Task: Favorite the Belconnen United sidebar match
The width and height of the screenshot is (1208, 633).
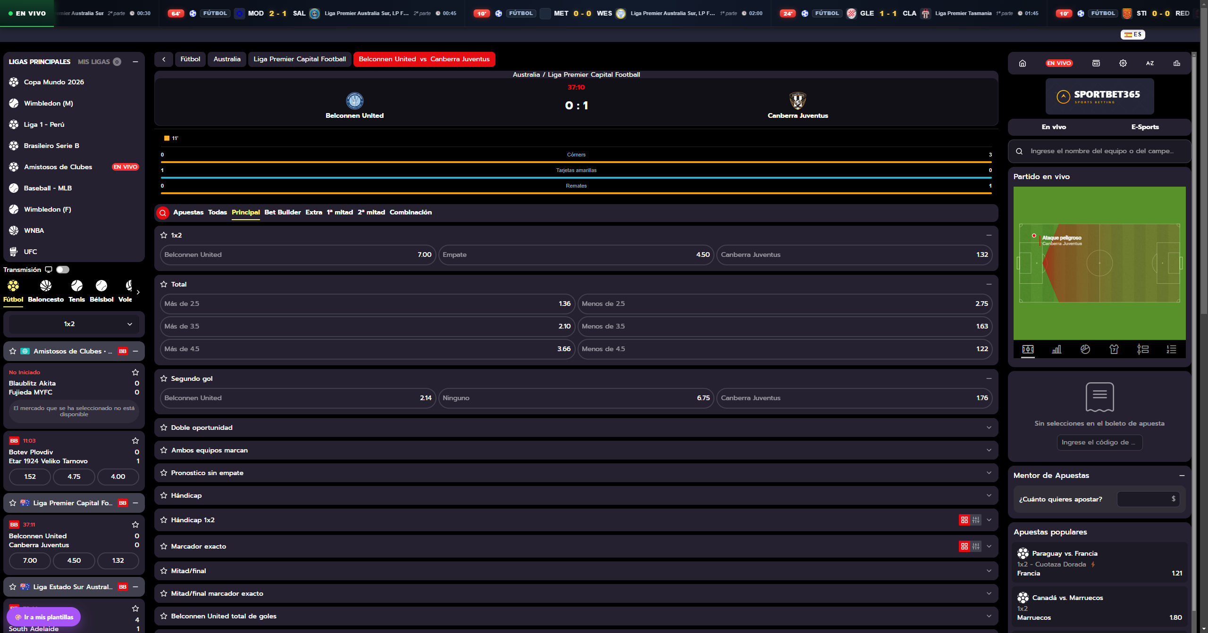Action: [x=135, y=525]
